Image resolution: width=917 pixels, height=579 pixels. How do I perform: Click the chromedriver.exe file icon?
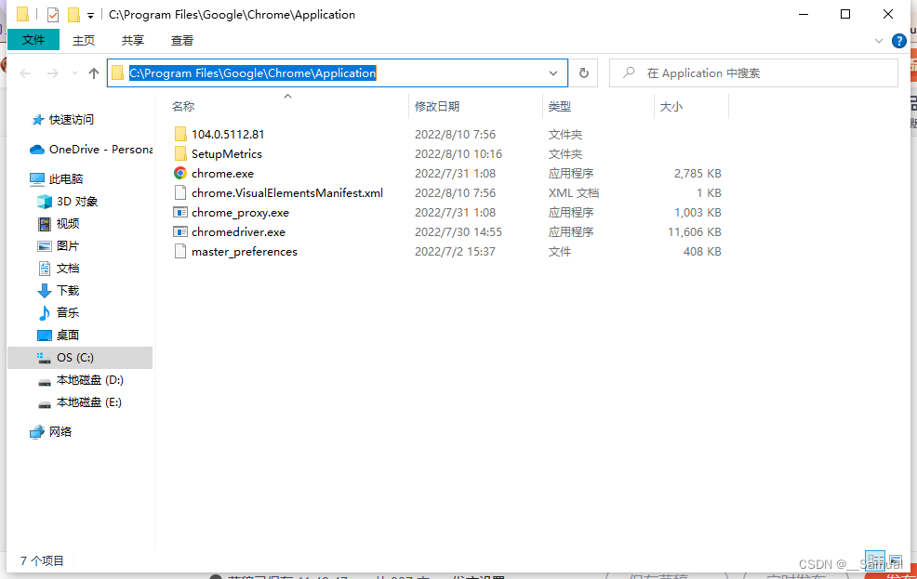180,232
